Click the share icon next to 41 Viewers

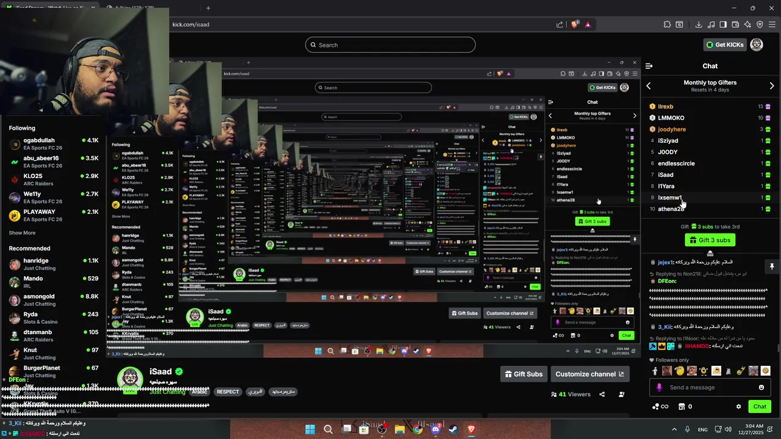point(602,394)
